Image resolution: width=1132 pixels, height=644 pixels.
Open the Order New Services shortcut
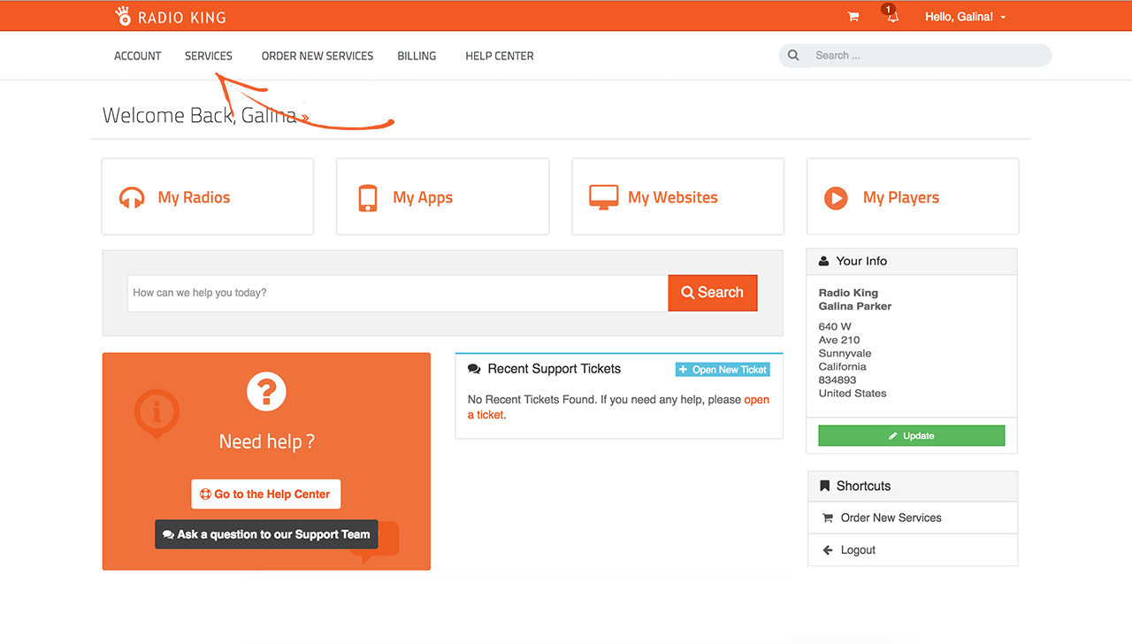coord(913,517)
